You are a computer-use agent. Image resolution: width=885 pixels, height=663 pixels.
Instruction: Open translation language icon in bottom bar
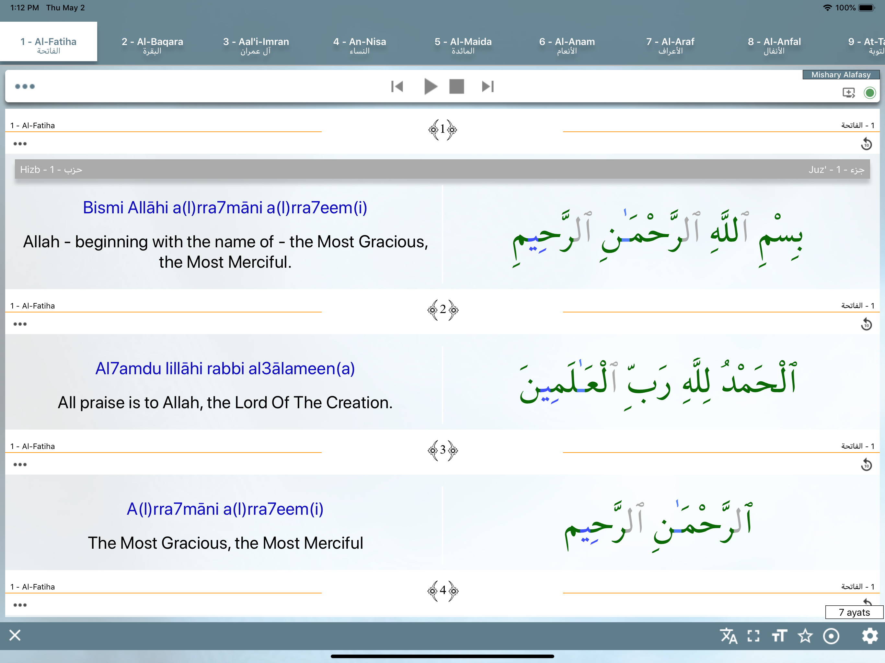pos(728,636)
